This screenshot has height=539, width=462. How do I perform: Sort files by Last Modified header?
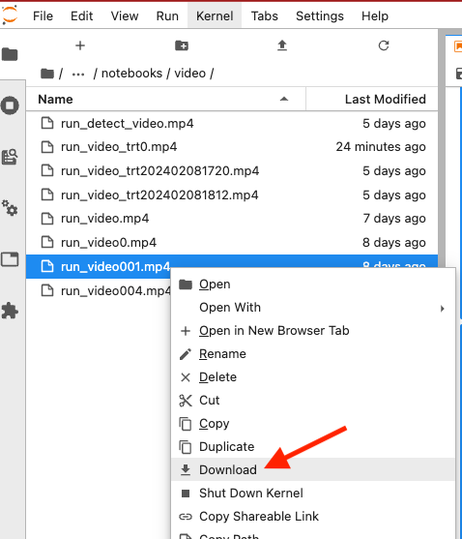point(385,99)
